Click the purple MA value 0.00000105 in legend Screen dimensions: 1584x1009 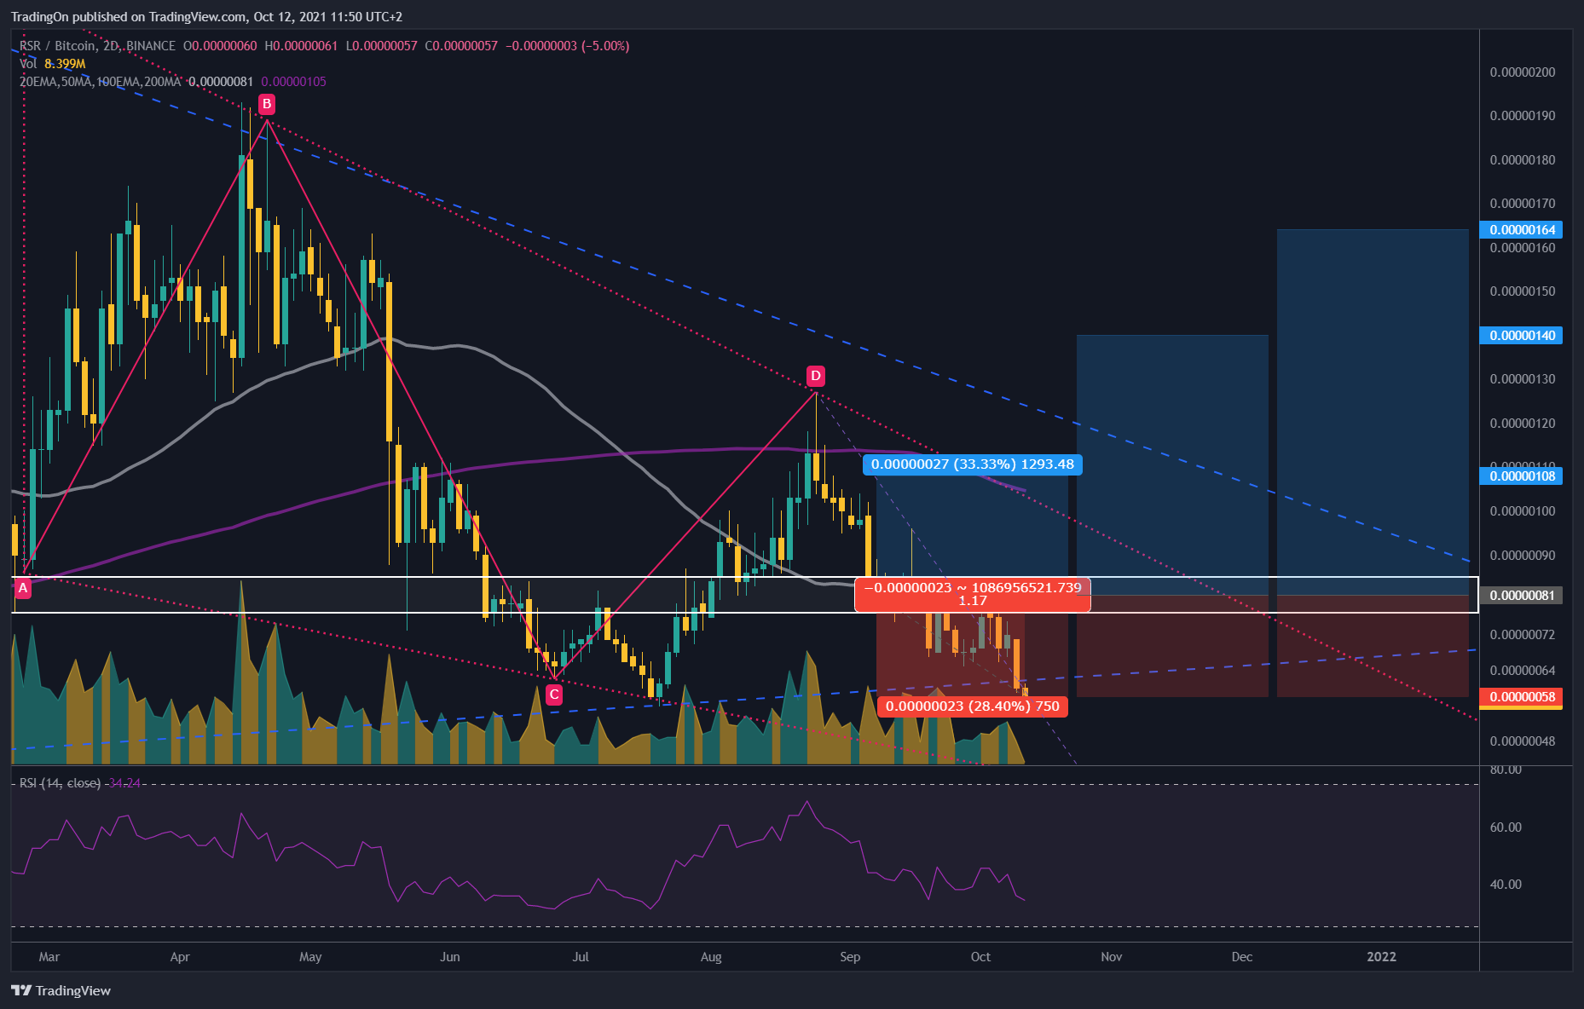pos(293,82)
